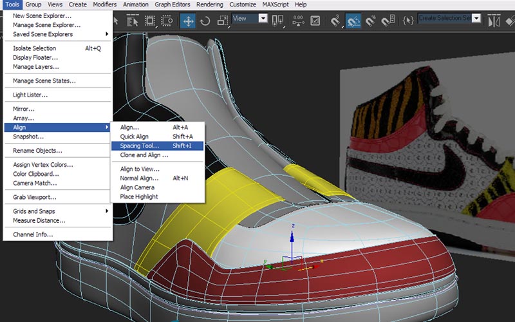515x322 pixels.
Task: Expand the Grids and Snaps submenu
Action: click(x=58, y=211)
